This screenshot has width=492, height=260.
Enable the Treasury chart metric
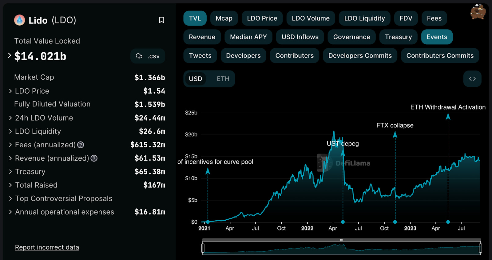[398, 37]
